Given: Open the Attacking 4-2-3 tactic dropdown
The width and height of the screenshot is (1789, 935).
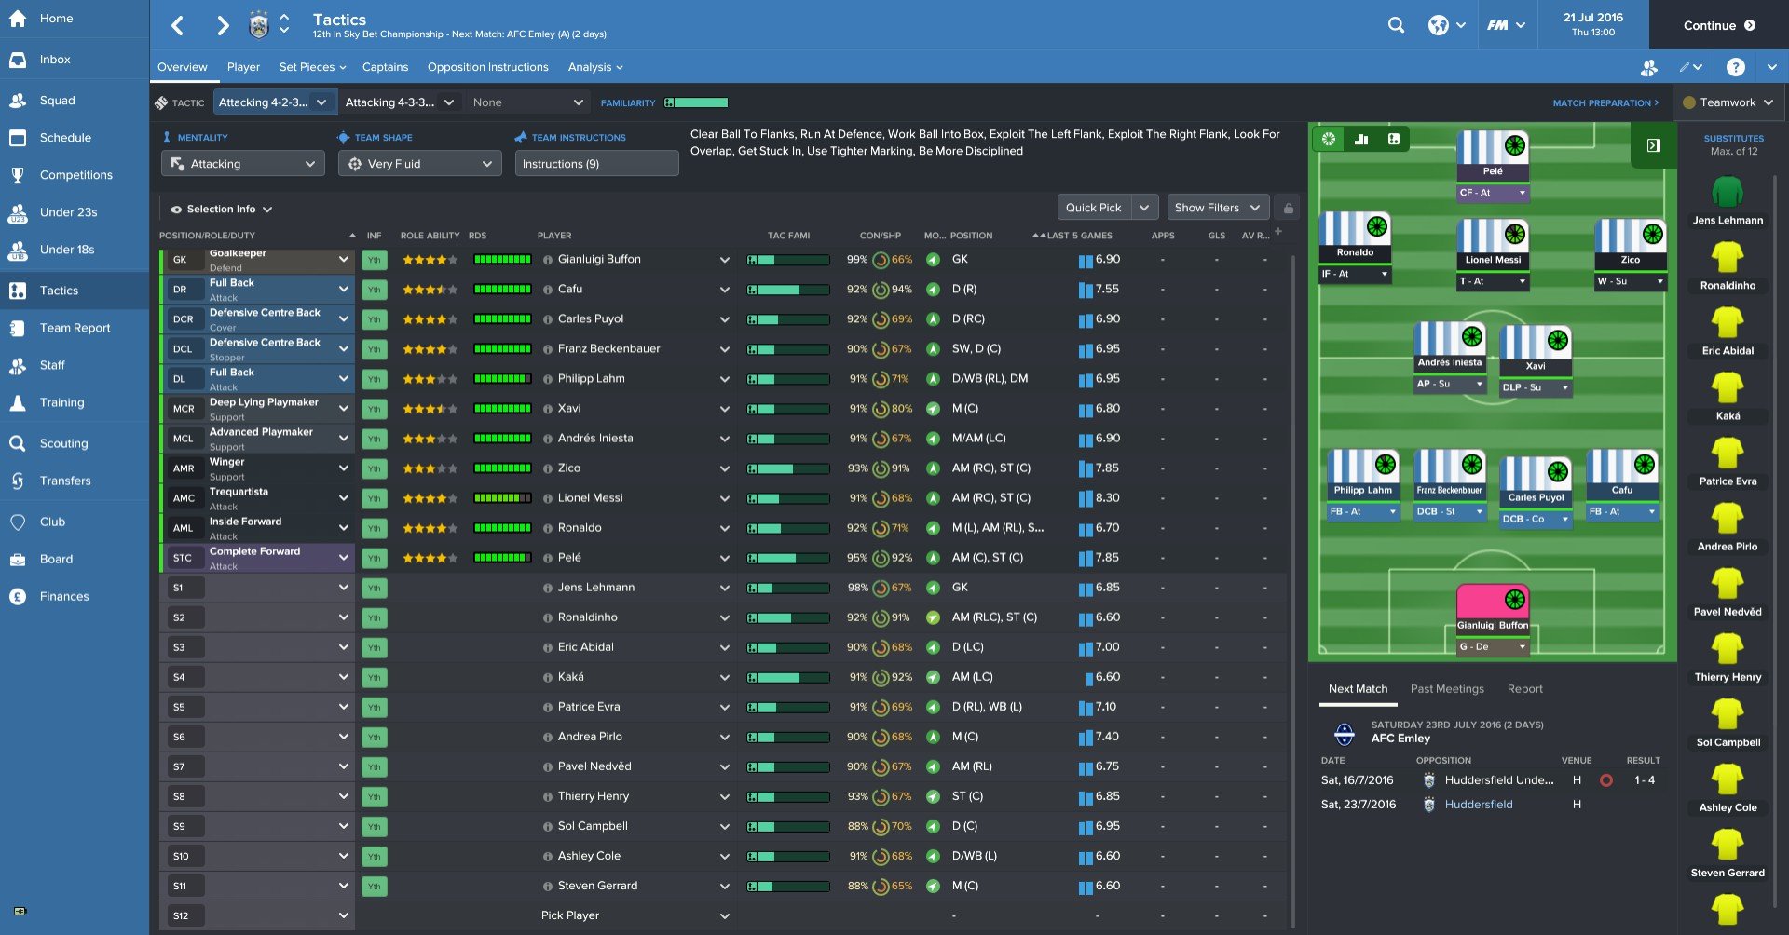Looking at the screenshot, I should click(x=274, y=102).
